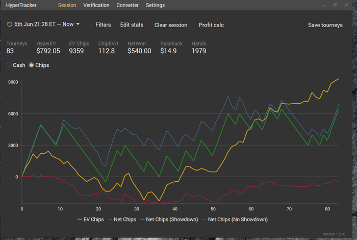The width and height of the screenshot is (357, 240).
Task: Toggle Net Chips legend entry
Action: point(122,219)
